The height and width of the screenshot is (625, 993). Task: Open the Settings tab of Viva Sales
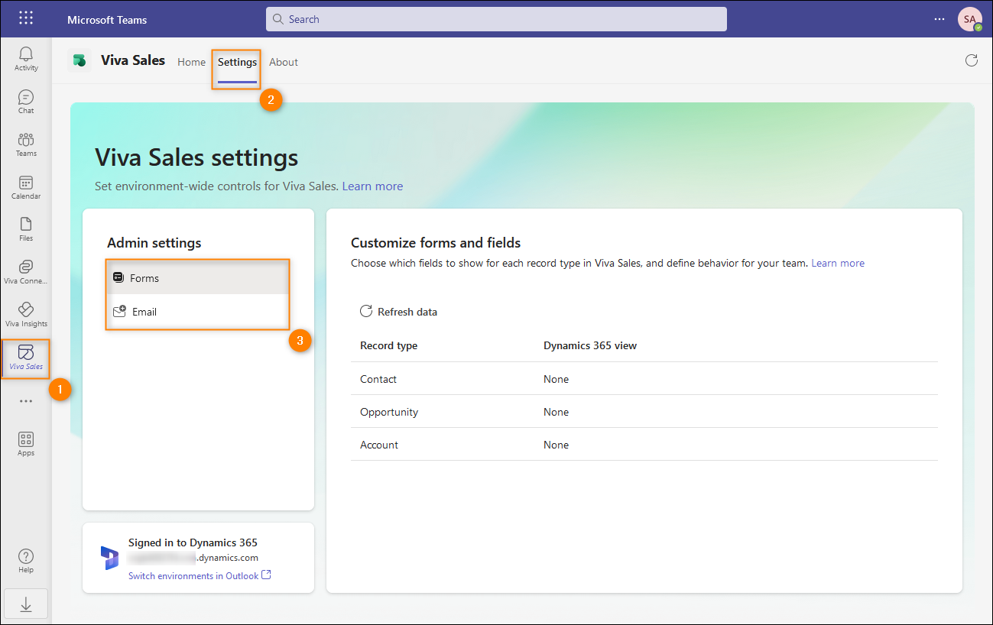[x=235, y=61]
